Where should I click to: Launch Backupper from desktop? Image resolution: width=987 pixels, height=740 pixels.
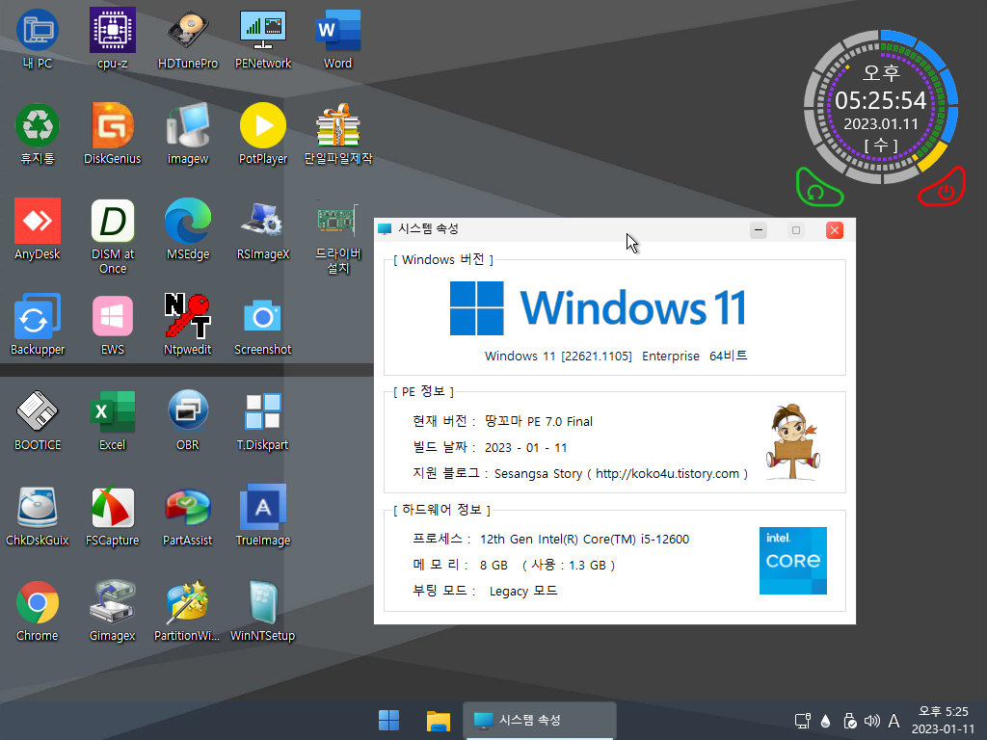(38, 325)
